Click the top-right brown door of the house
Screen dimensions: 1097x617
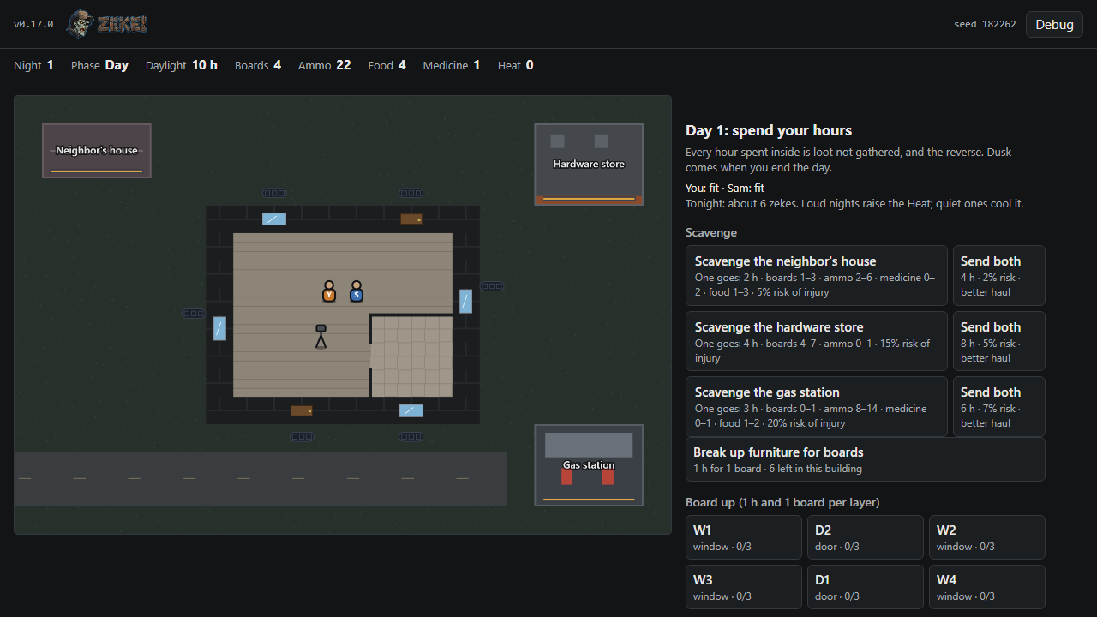(x=411, y=219)
